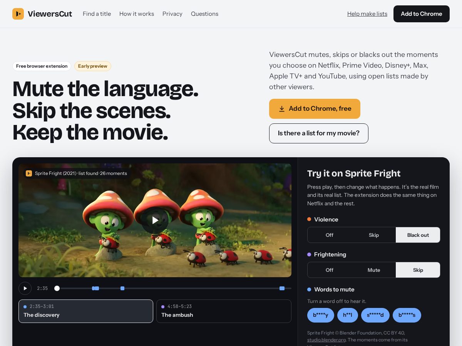Click the round play button beside 2:35
Image resolution: width=462 pixels, height=346 pixels.
25,288
